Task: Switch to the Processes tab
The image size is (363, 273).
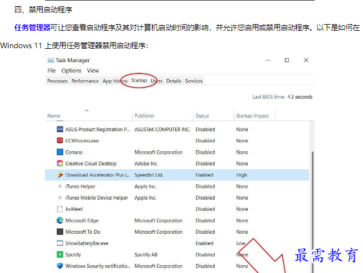Action: (x=57, y=81)
